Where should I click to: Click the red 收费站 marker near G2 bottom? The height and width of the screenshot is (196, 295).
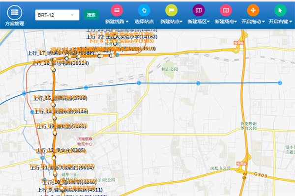tap(241, 164)
